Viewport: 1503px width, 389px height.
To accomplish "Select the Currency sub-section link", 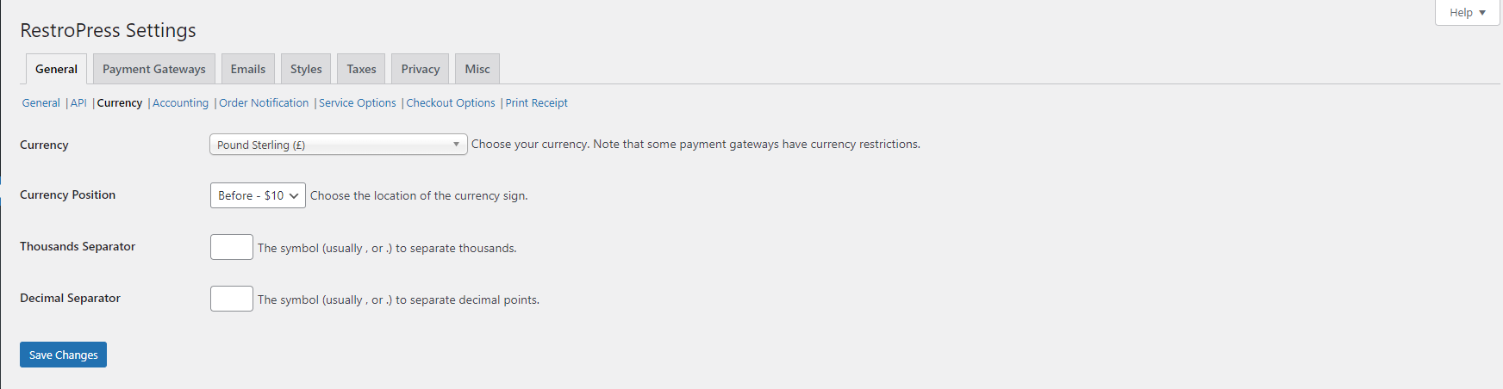I will click(x=120, y=103).
